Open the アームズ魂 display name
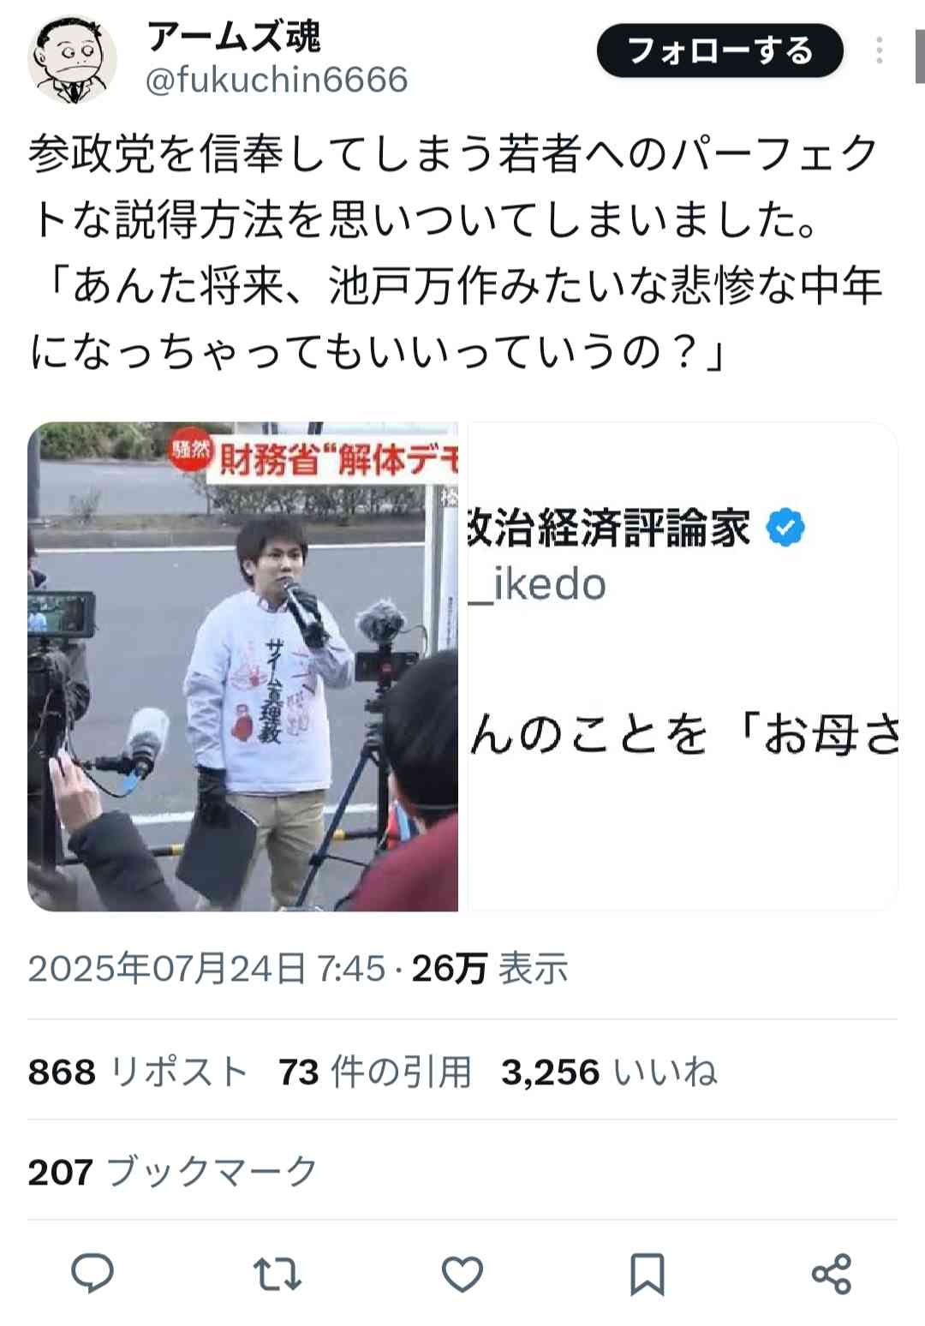 (x=233, y=36)
